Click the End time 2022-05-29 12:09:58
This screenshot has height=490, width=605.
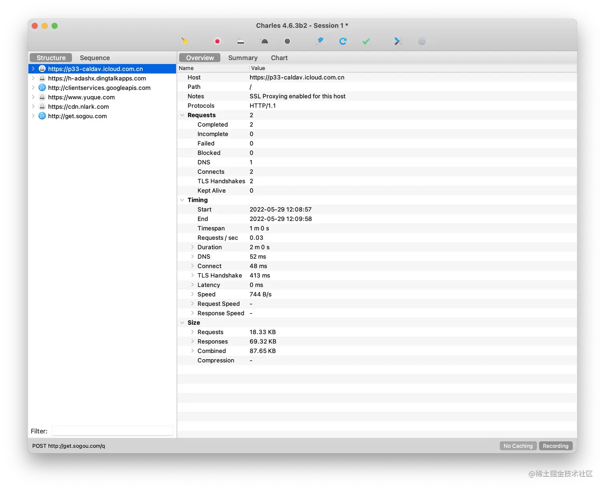(280, 219)
